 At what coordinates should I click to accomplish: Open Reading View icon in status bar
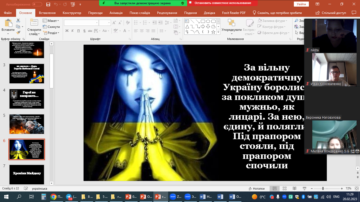(294, 189)
